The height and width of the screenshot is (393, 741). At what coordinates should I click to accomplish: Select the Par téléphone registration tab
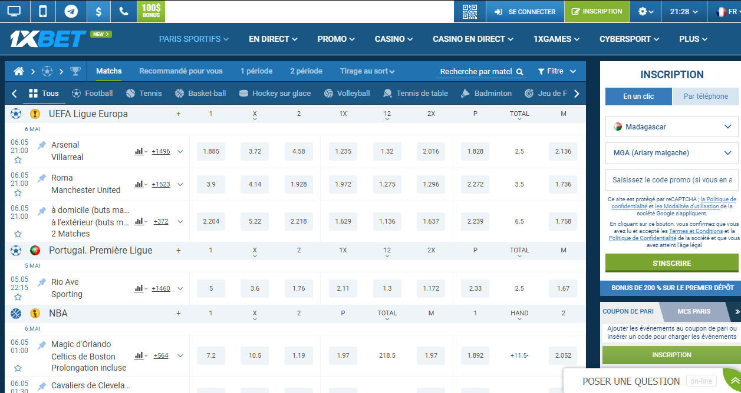[706, 96]
